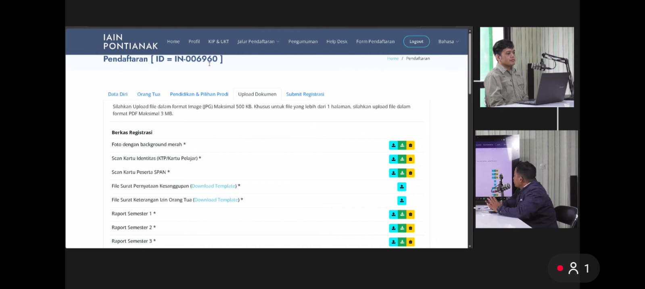Image resolution: width=645 pixels, height=289 pixels.
Task: Upload the Surat Keterangan Izin Orang Tua
Action: point(401,200)
